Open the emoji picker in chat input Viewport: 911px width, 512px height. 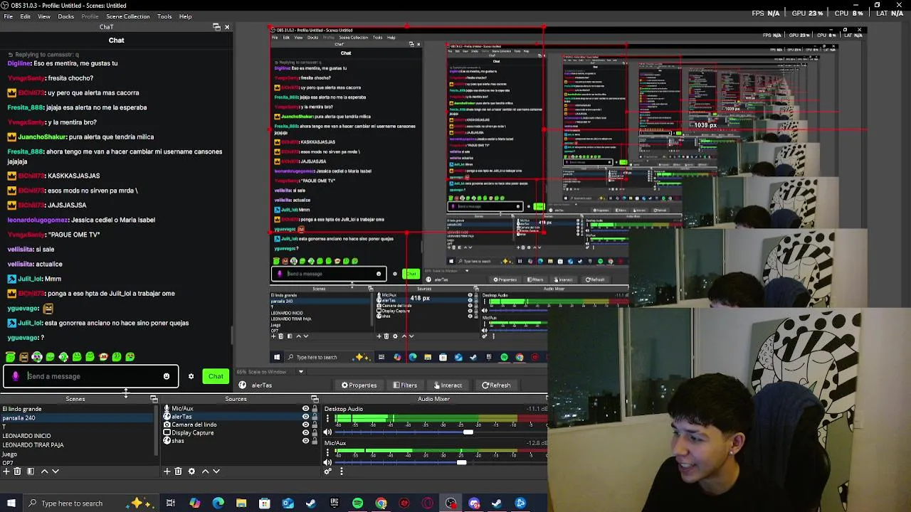point(167,376)
